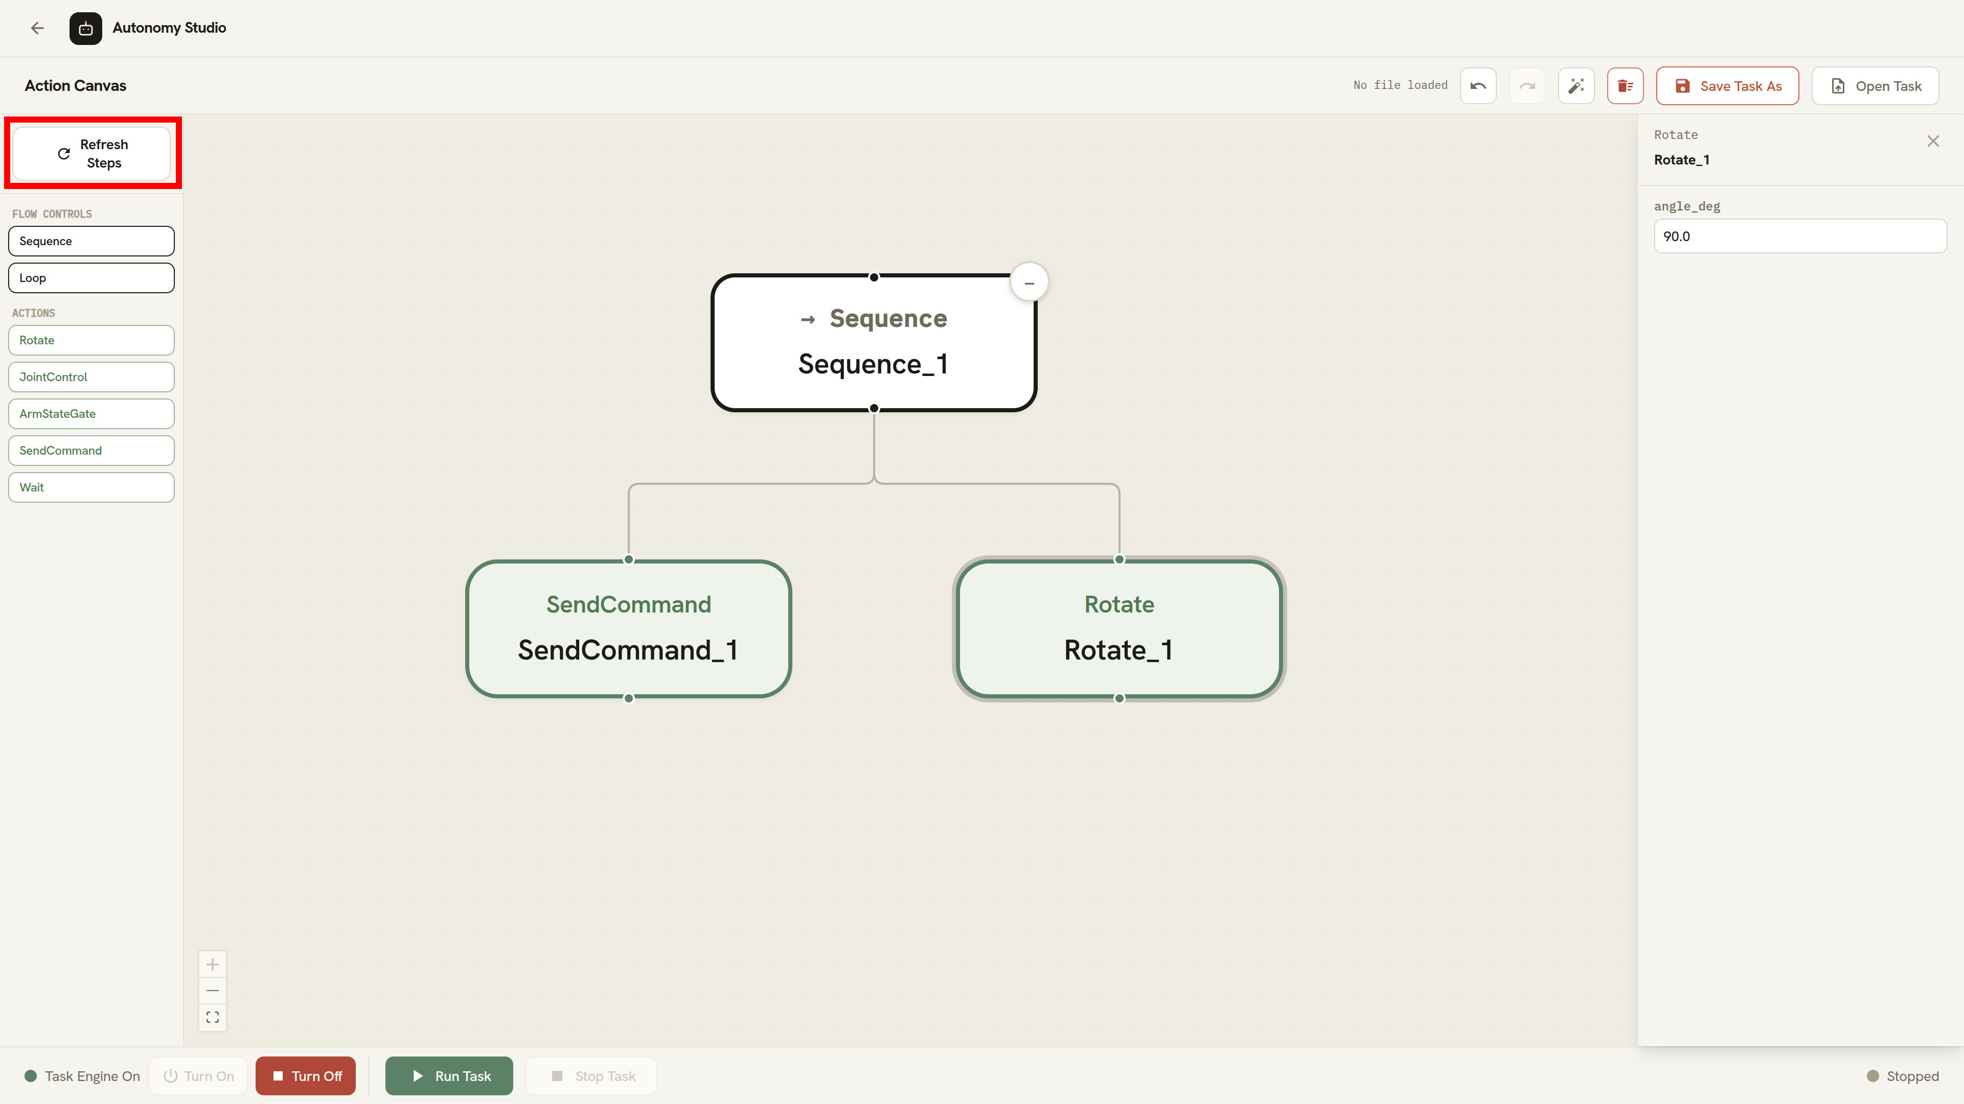Click the Task Engine On status

[x=82, y=1076]
